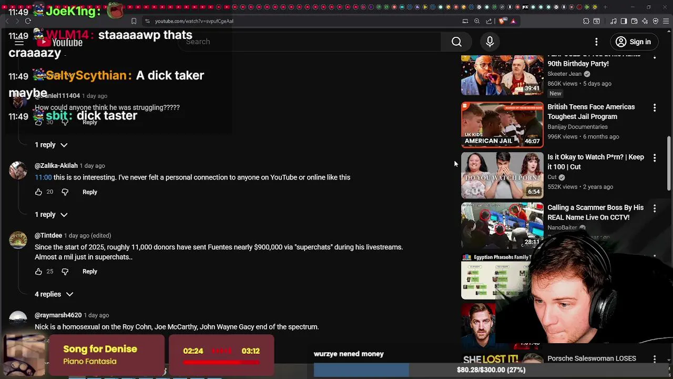Visit Banijay Documentaries channel

[x=577, y=127]
